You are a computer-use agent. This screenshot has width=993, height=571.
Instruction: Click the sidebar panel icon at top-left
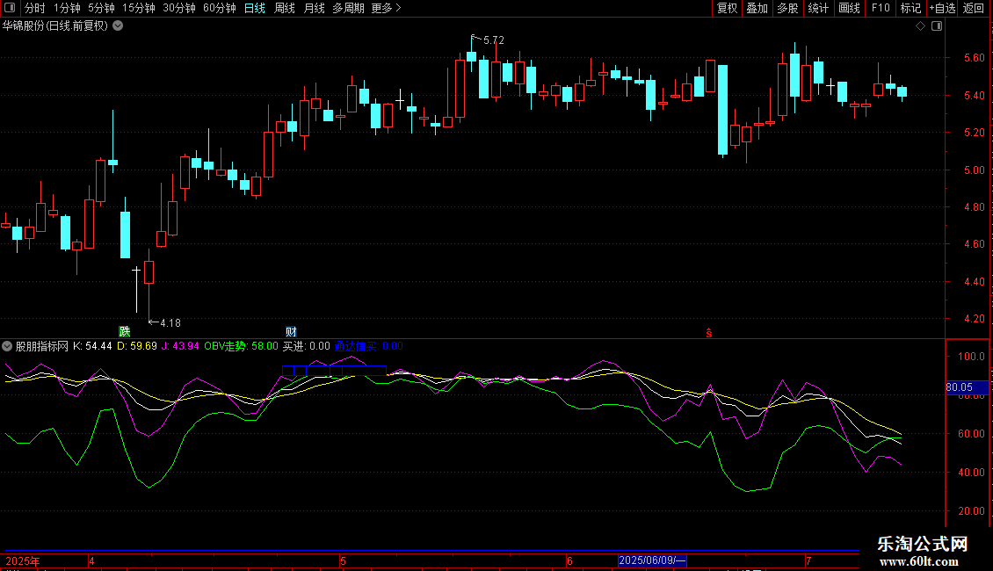point(10,8)
